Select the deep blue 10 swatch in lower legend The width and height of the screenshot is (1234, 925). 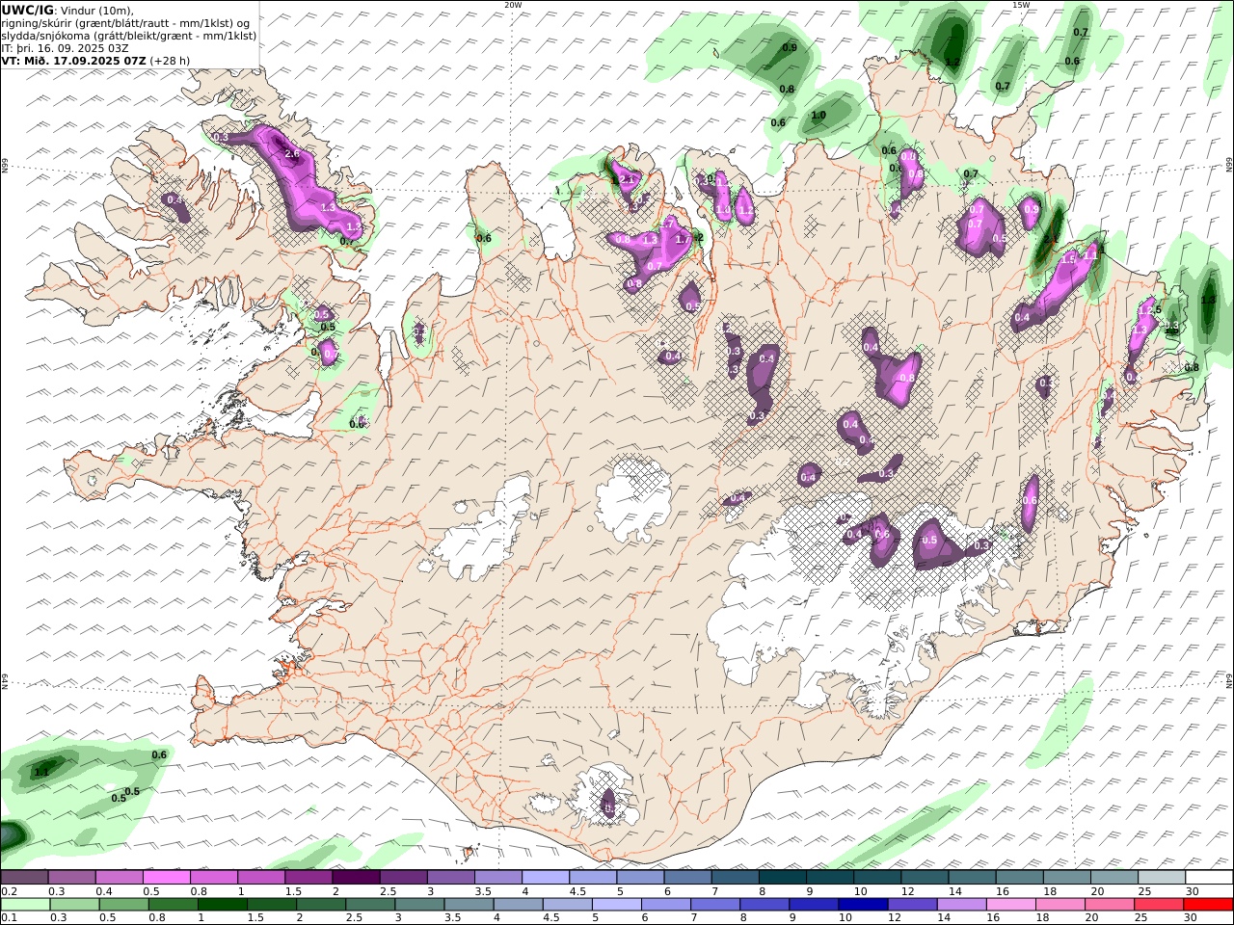[x=863, y=905]
